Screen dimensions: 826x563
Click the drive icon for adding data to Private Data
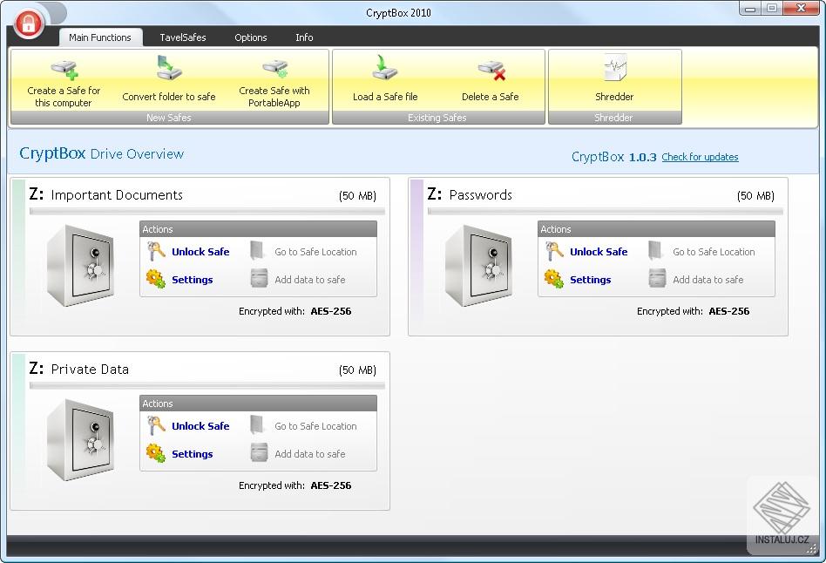(259, 452)
